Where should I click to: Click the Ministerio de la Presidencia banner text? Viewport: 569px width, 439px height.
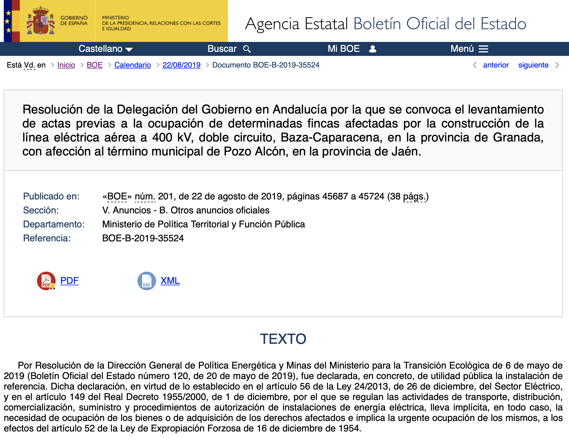pos(161,23)
